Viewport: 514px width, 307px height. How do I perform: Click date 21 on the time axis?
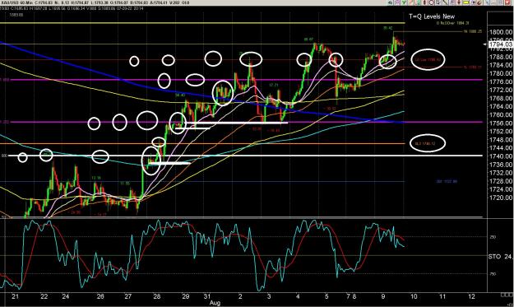[15, 296]
